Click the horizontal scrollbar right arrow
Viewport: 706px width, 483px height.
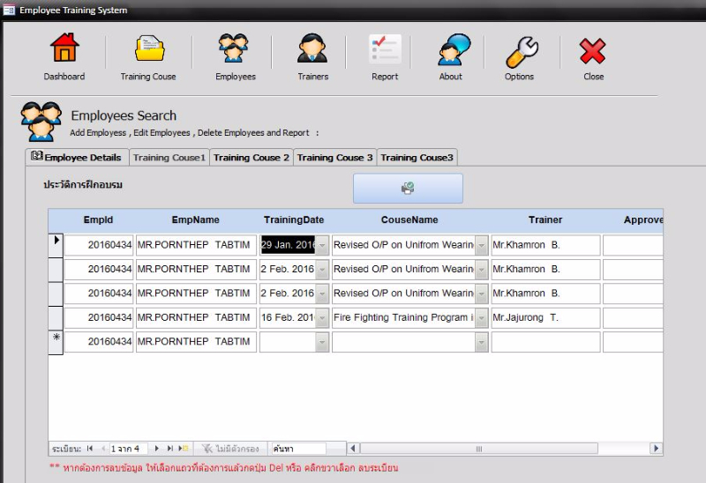[656, 449]
